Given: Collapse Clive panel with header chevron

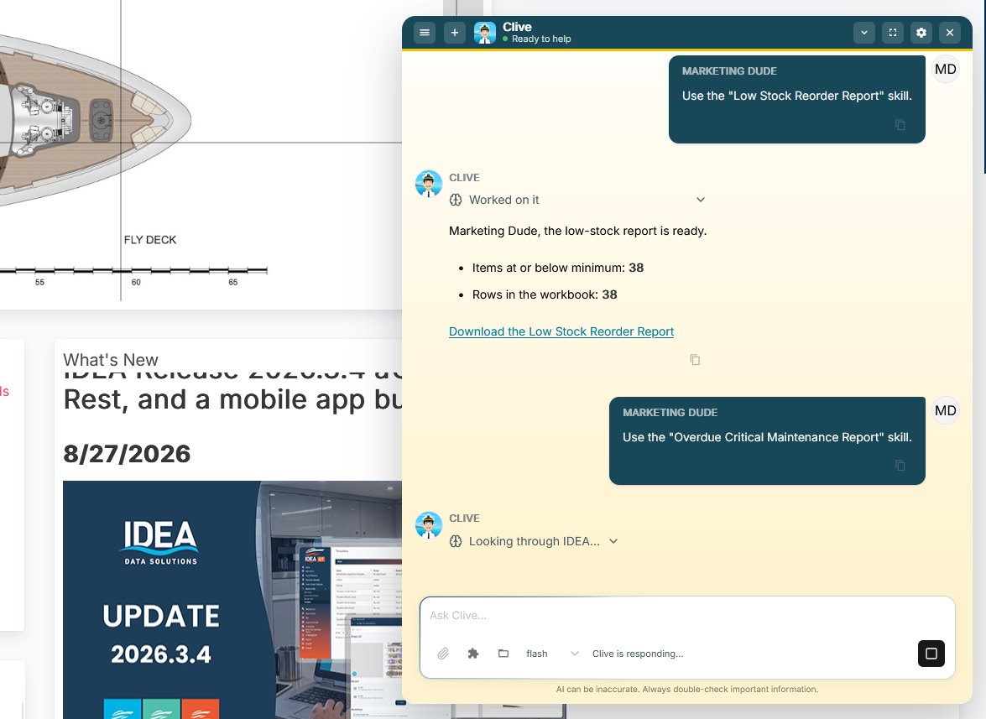Looking at the screenshot, I should pos(864,32).
